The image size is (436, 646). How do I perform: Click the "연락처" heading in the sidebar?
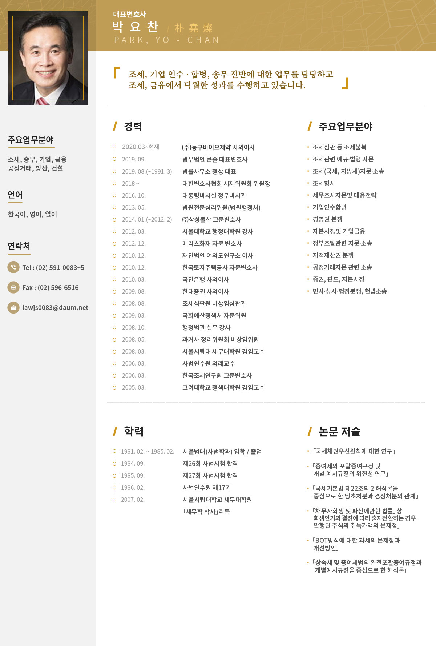click(19, 246)
